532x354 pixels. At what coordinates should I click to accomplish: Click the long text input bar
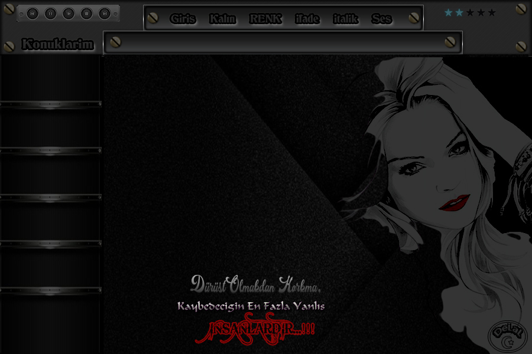point(283,42)
